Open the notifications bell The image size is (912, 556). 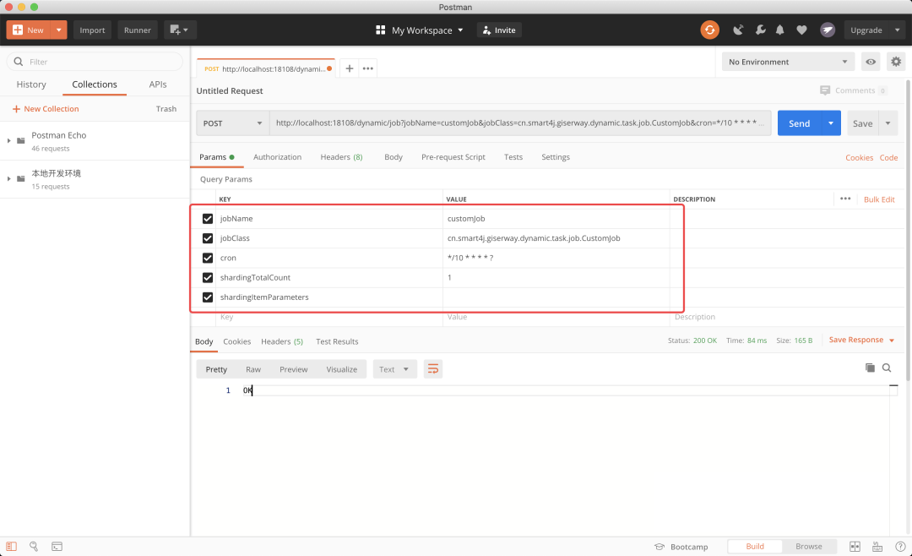point(780,30)
